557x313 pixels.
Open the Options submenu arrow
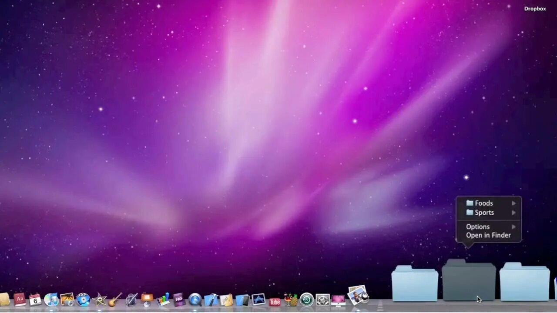pyautogui.click(x=513, y=226)
